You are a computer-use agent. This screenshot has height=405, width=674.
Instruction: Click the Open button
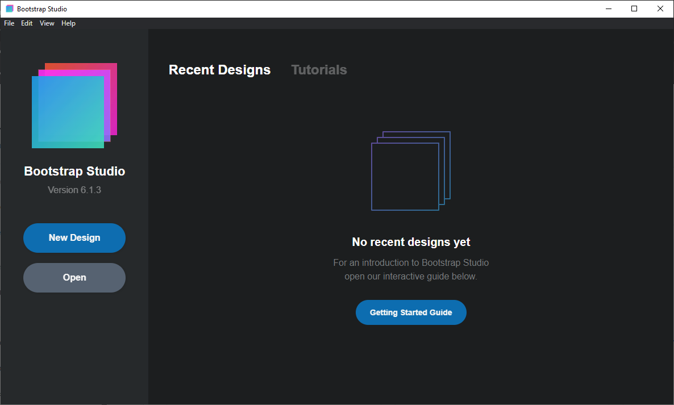pos(74,277)
